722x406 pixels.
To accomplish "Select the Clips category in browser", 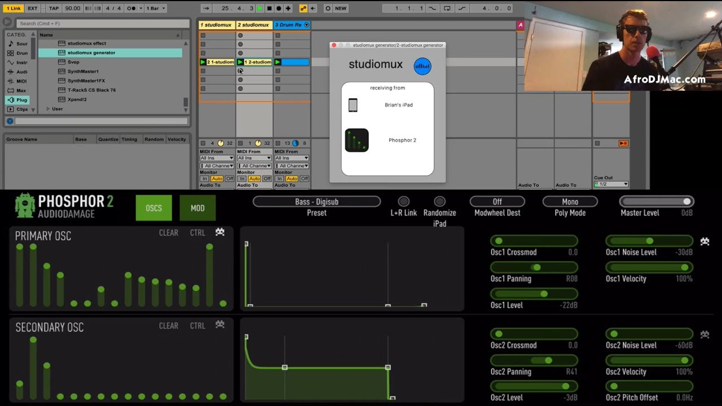I will [17, 109].
